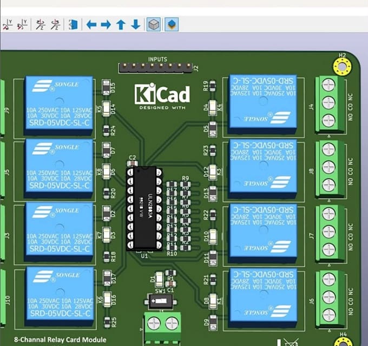
Task: Move the board right with the arrow icon
Action: [x=106, y=24]
